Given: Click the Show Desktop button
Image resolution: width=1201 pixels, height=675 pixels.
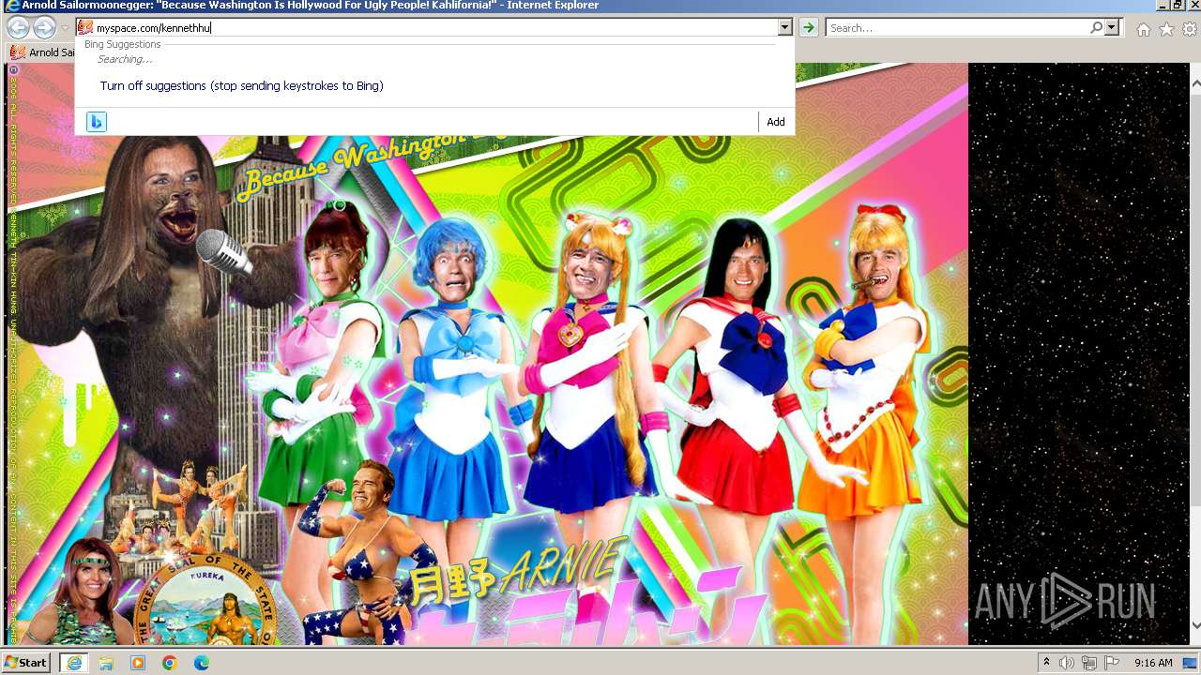Looking at the screenshot, I should click(1191, 663).
